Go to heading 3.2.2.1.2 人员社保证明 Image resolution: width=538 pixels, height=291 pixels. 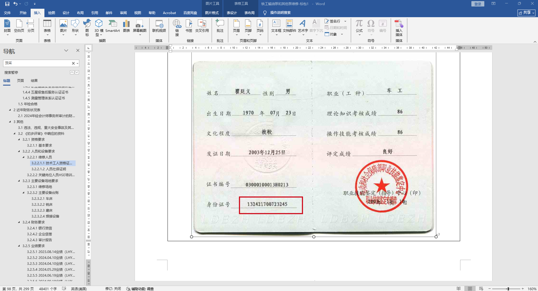[x=49, y=169]
